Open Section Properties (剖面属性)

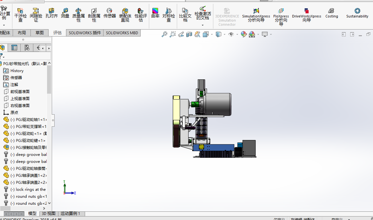pos(94,15)
